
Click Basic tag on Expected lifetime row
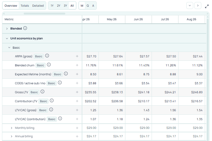coord(57,74)
